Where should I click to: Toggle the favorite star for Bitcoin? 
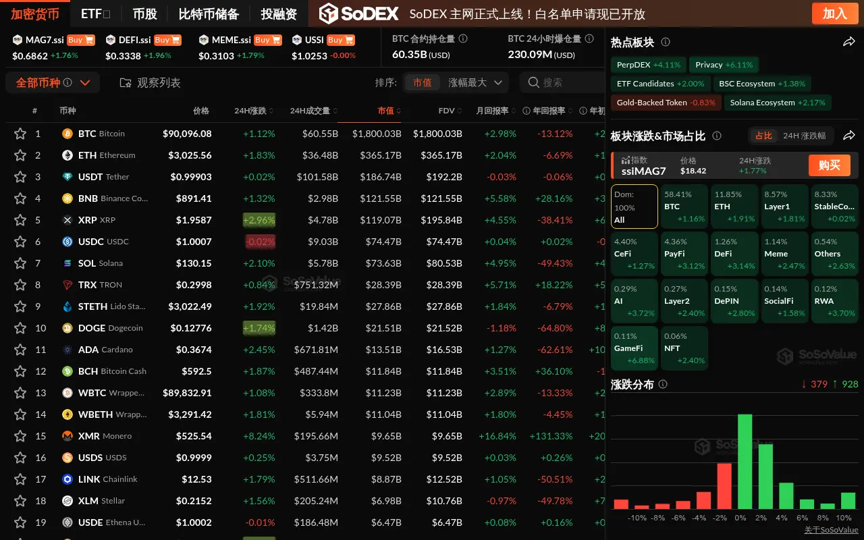(20, 133)
